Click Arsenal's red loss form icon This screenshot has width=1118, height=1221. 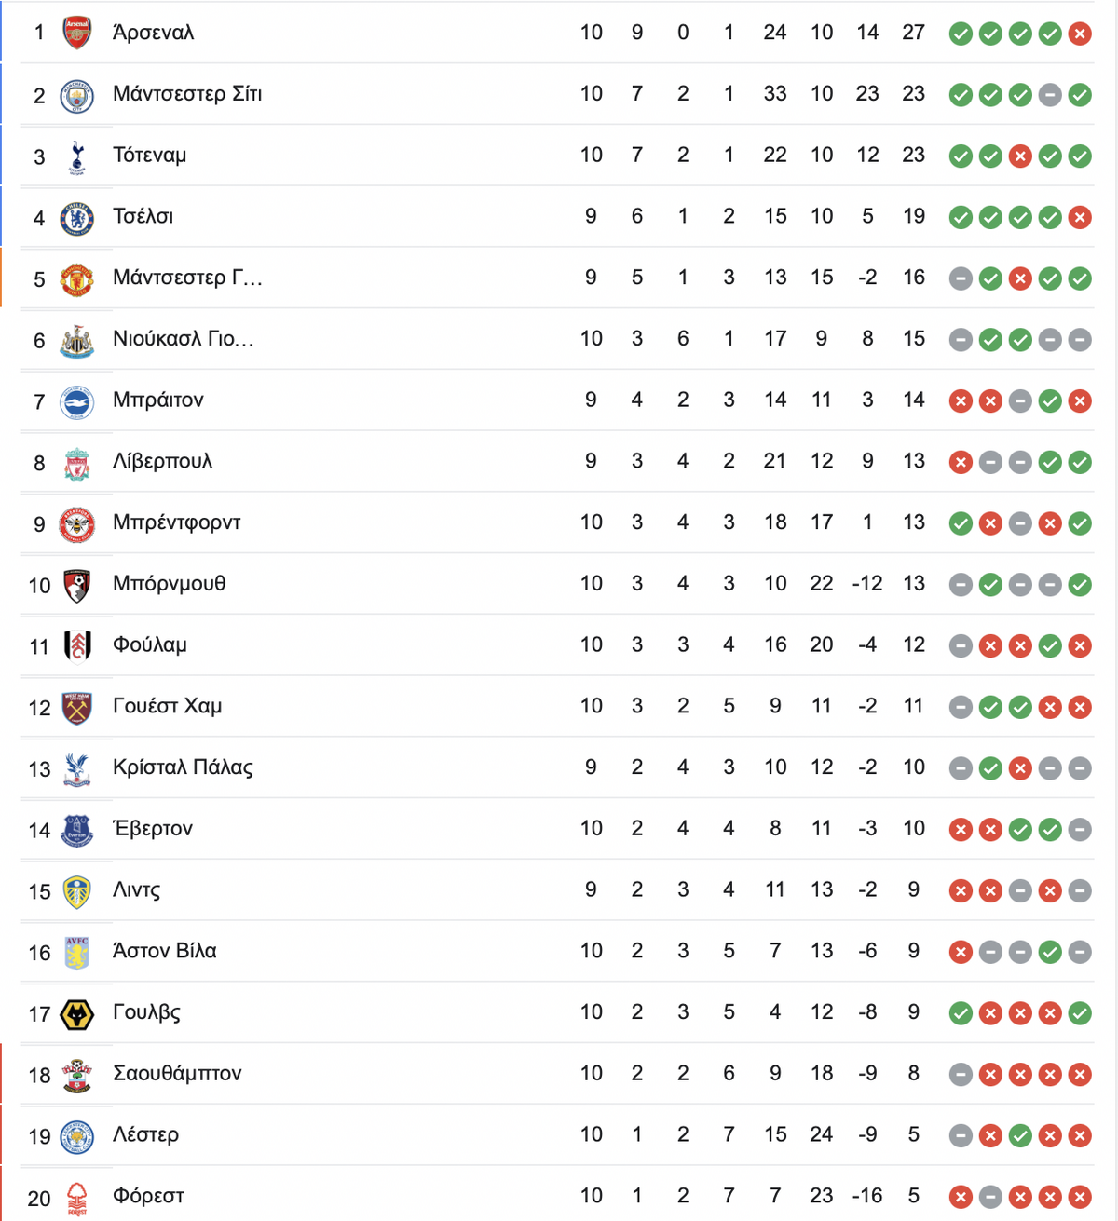[1080, 34]
